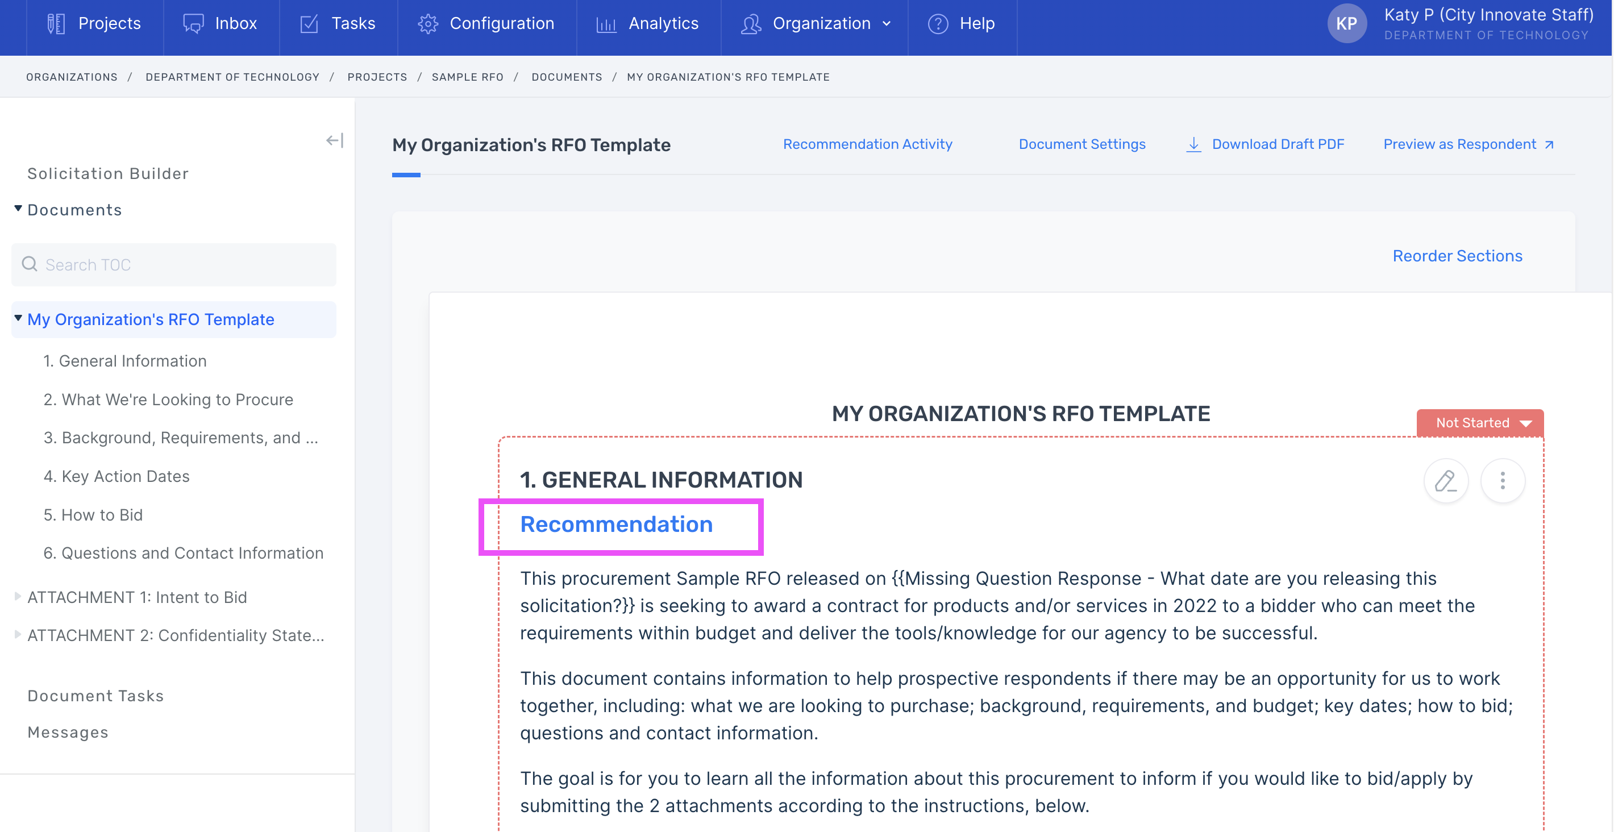Viewport: 1614px width, 832px height.
Task: Click the Projects ruler-pencil icon
Action: pos(56,24)
